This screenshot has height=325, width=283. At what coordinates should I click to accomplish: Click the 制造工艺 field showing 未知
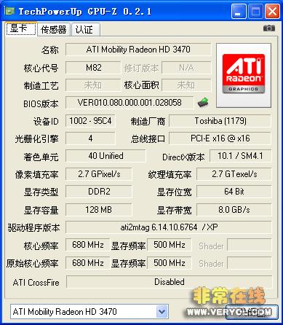(93, 85)
